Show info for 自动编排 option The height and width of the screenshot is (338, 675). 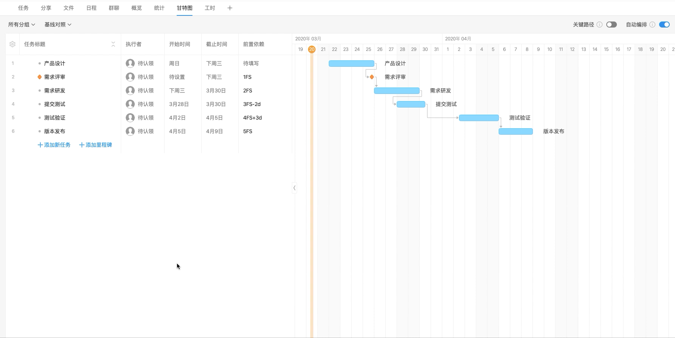coord(652,25)
